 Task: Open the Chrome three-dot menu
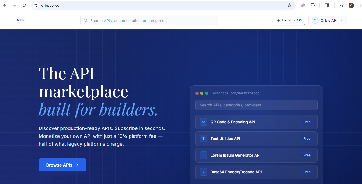pyautogui.click(x=360, y=5)
